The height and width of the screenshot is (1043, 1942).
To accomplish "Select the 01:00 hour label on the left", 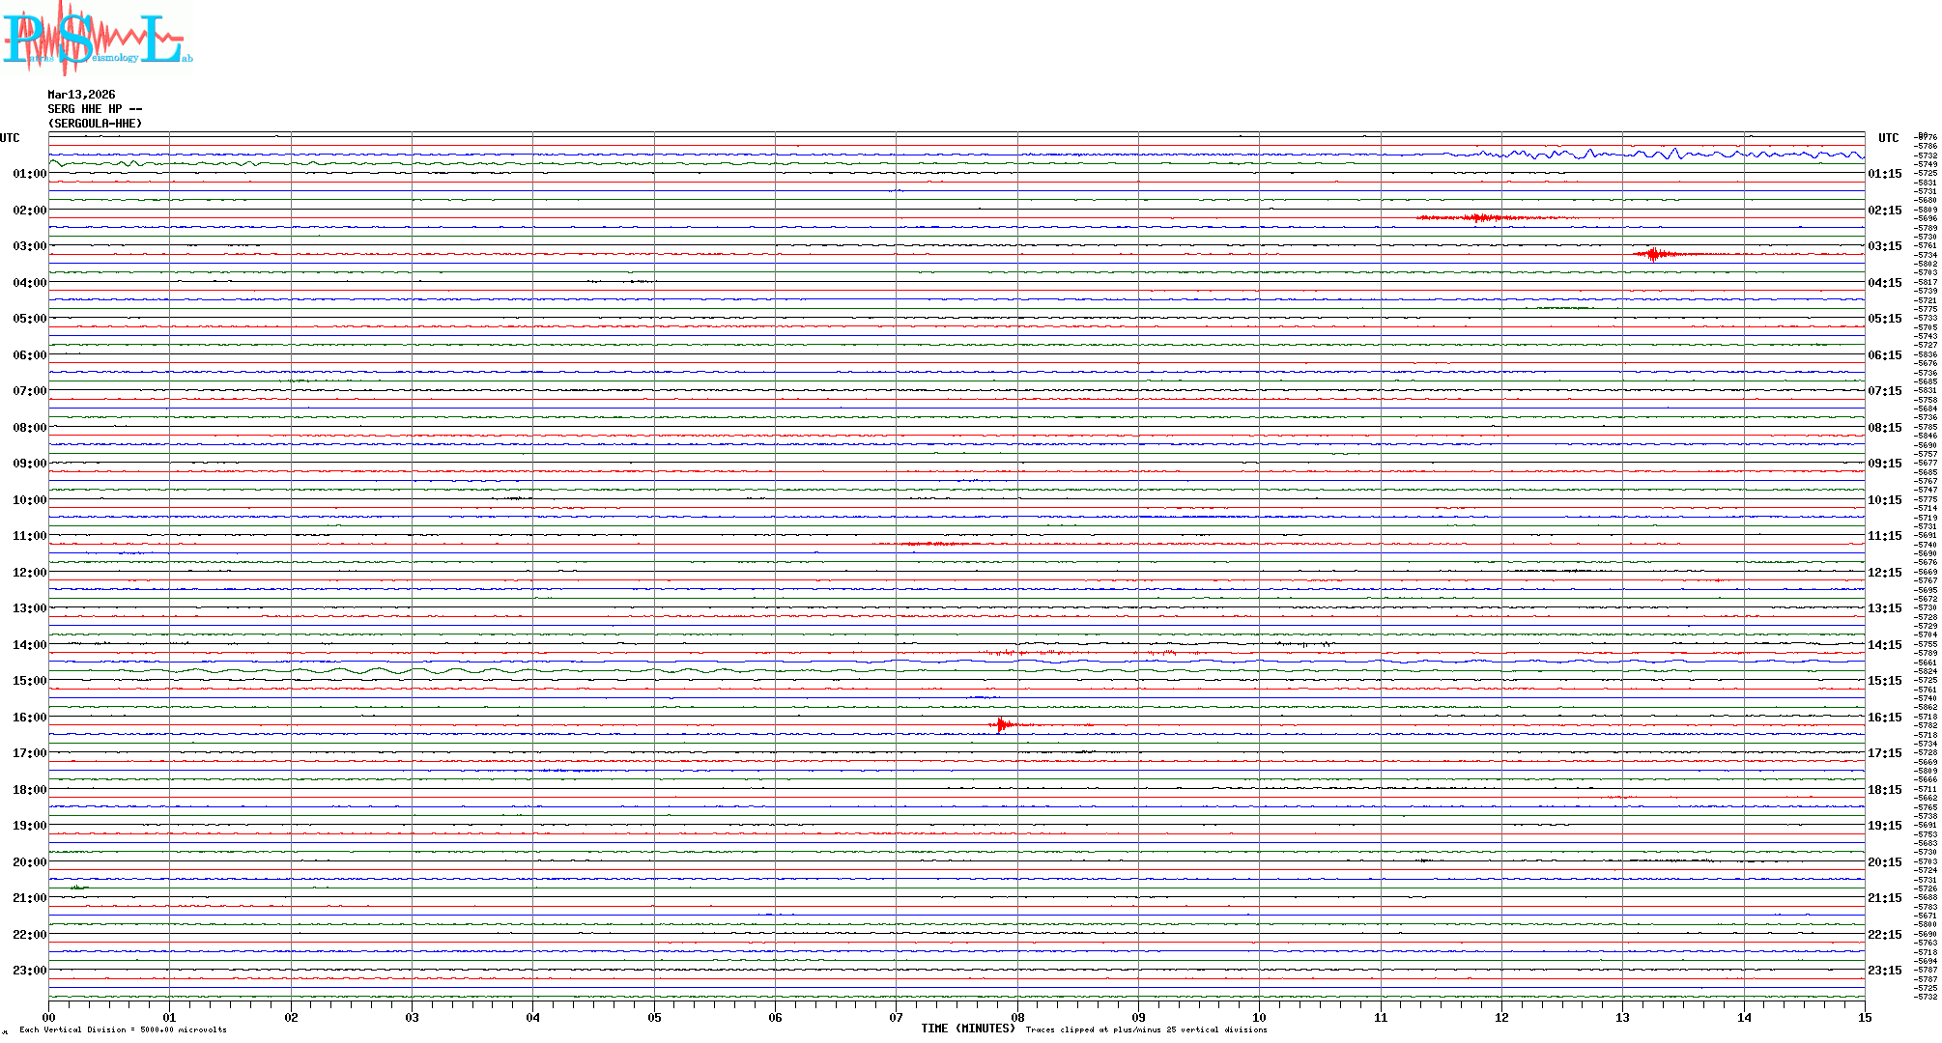I will pos(30,174).
